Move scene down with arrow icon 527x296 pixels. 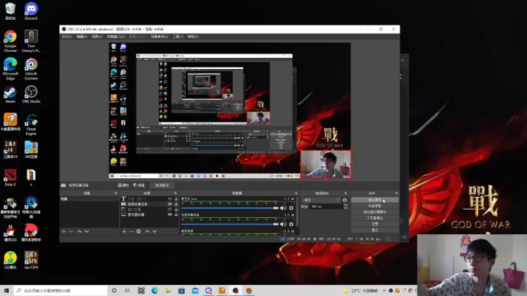pyautogui.click(x=87, y=232)
